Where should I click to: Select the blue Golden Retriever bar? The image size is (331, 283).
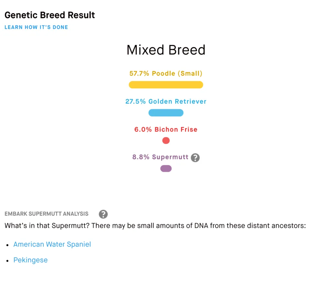tap(166, 112)
